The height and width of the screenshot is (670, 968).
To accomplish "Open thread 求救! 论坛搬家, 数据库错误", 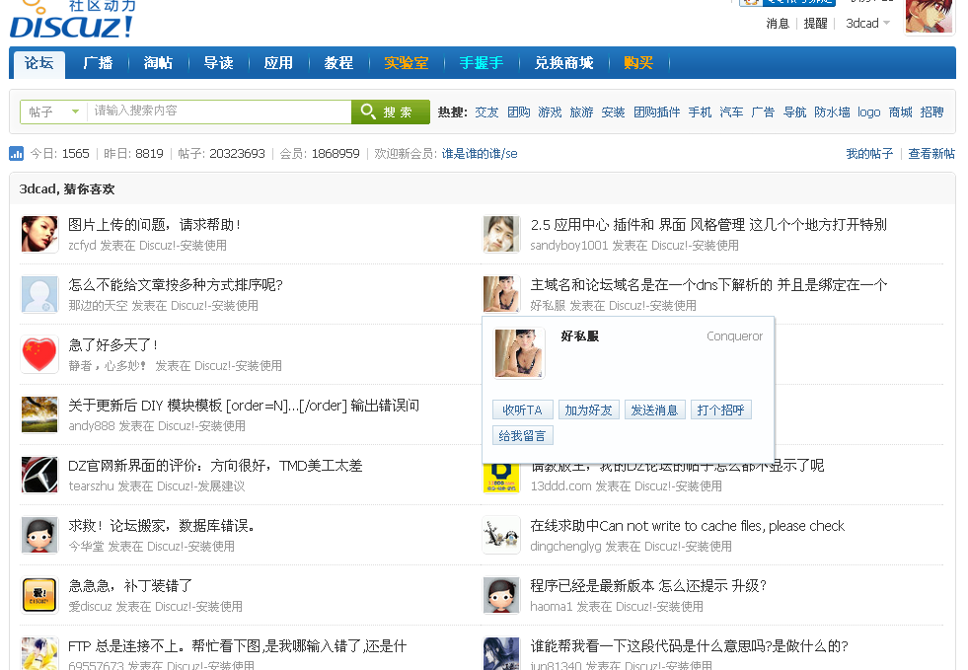I will (161, 526).
